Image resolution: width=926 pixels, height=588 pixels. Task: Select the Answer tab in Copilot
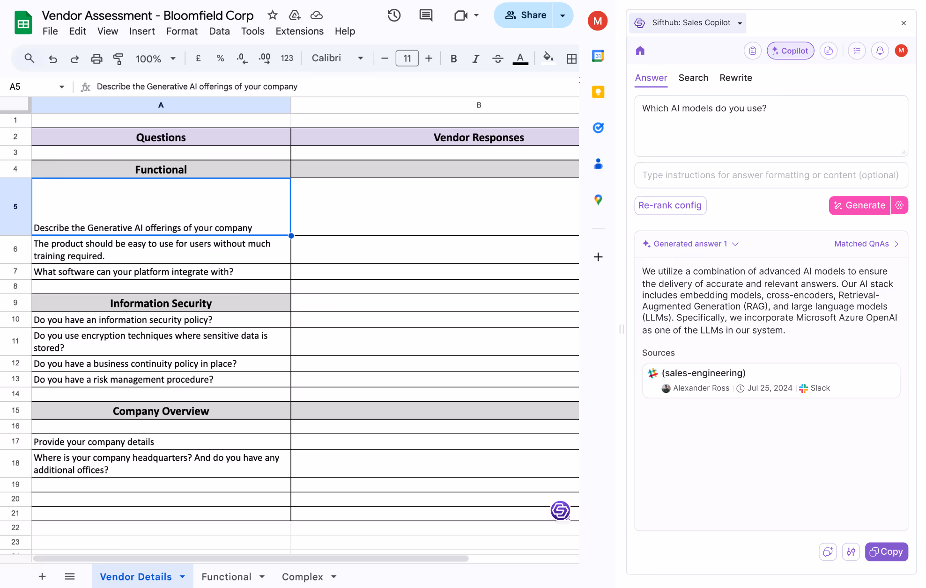tap(651, 78)
